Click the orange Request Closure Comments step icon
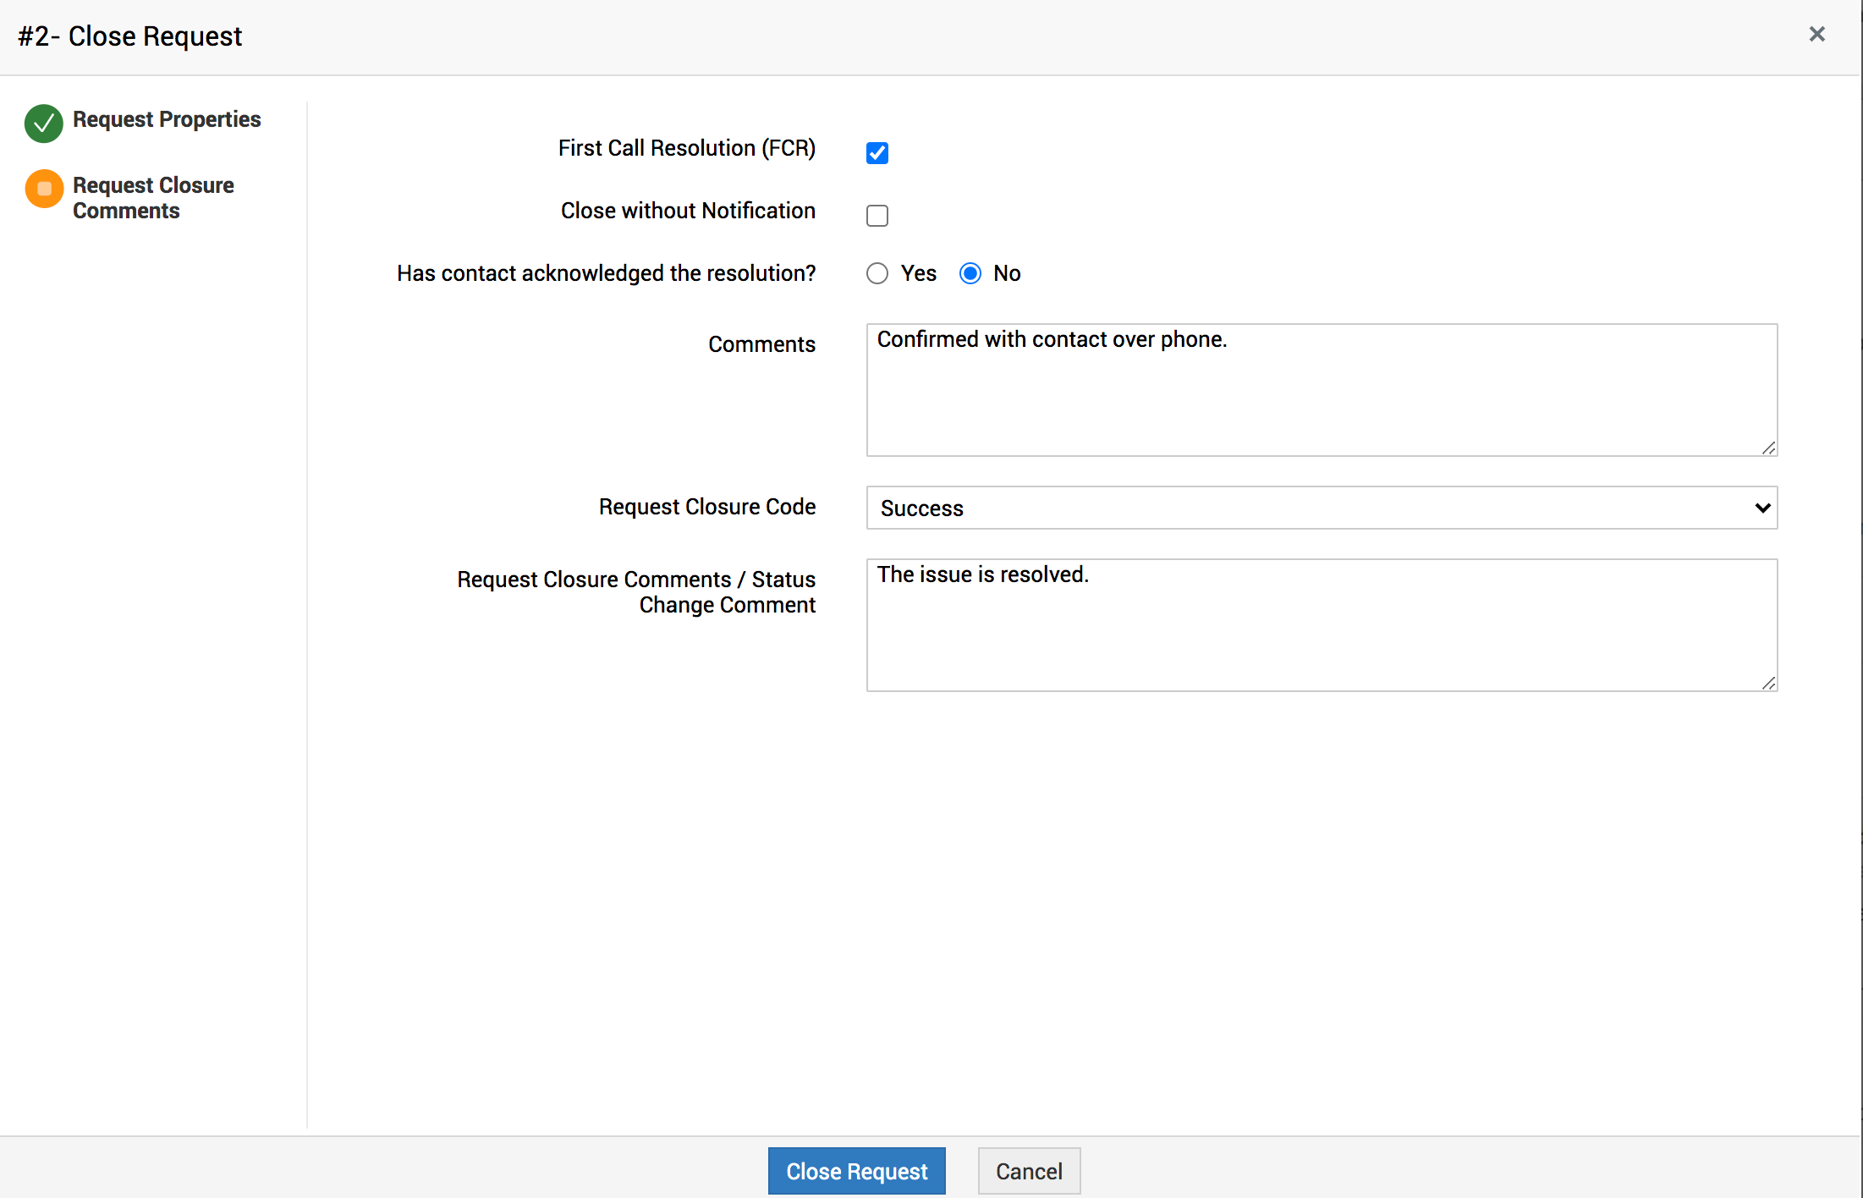This screenshot has width=1863, height=1198. tap(44, 189)
